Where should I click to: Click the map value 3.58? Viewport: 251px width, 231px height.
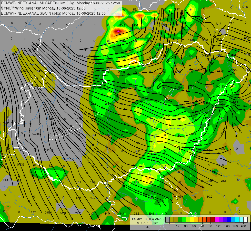tap(51, 119)
